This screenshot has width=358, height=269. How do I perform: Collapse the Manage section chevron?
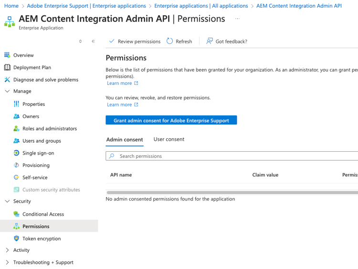pyautogui.click(x=7, y=91)
